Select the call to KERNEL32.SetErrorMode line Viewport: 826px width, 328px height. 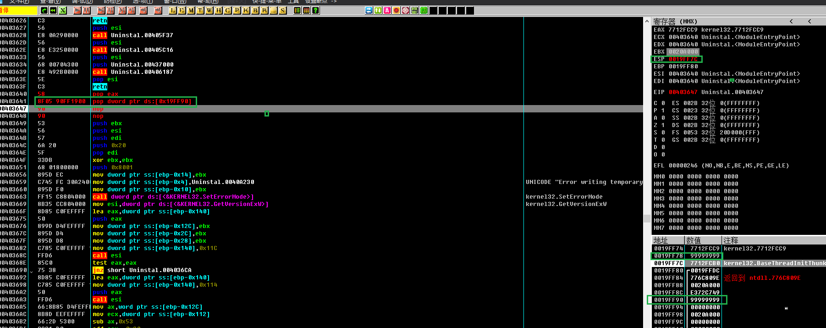tap(173, 197)
